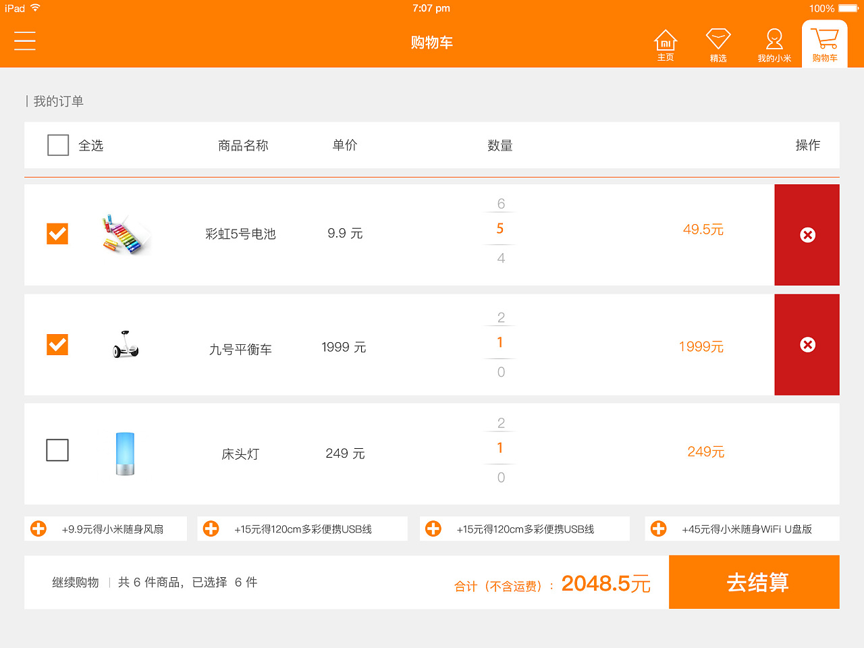The width and height of the screenshot is (864, 648).
Task: Check the 床头灯 item checkbox
Action: [57, 450]
